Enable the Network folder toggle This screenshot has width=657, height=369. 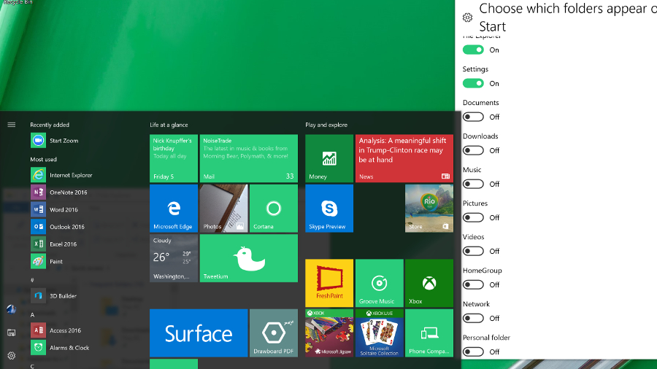[473, 318]
